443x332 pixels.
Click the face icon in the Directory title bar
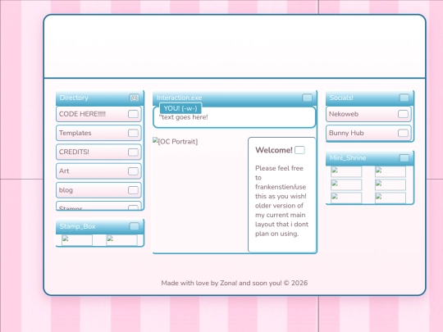[x=135, y=98]
